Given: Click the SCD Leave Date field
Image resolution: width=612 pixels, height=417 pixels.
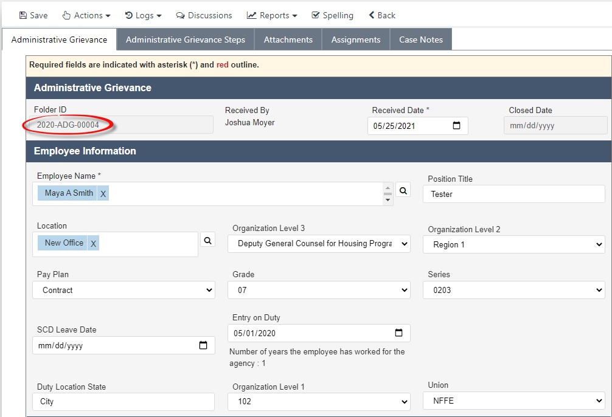Looking at the screenshot, I should [123, 345].
